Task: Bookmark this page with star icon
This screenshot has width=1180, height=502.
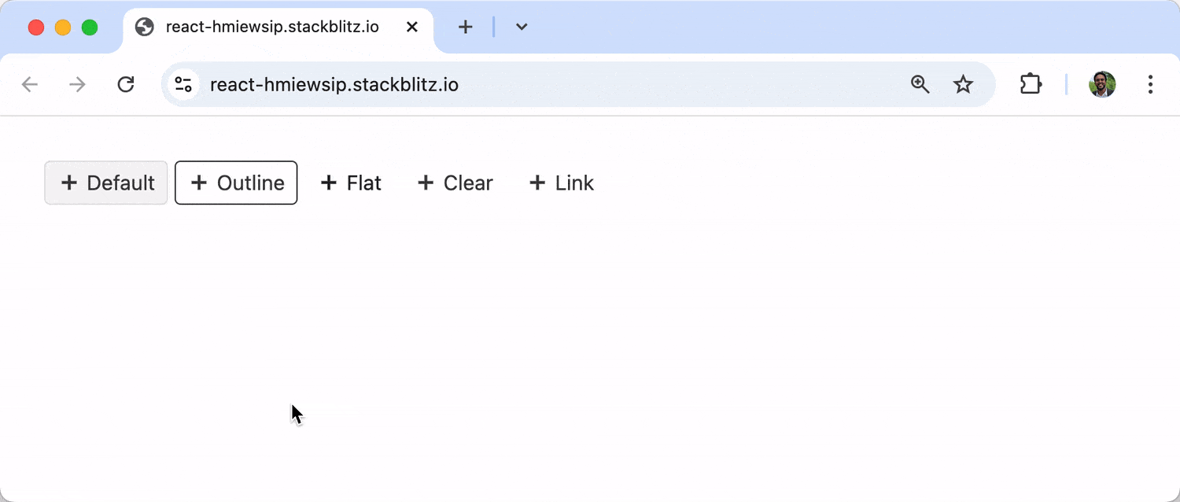Action: pos(963,84)
